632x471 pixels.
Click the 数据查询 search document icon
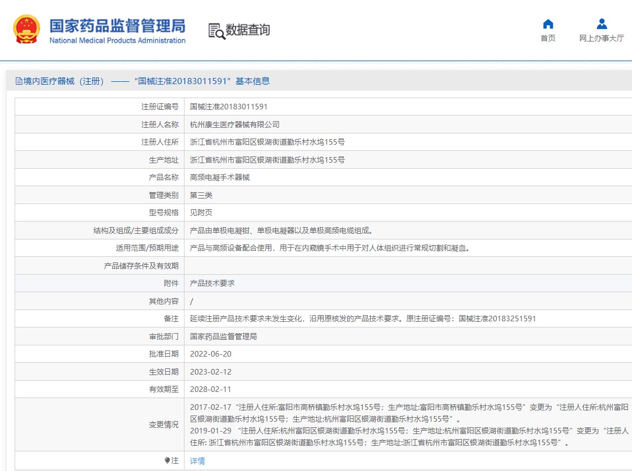[216, 31]
